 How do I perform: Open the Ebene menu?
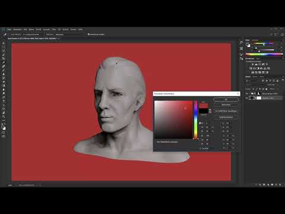click(x=31, y=29)
